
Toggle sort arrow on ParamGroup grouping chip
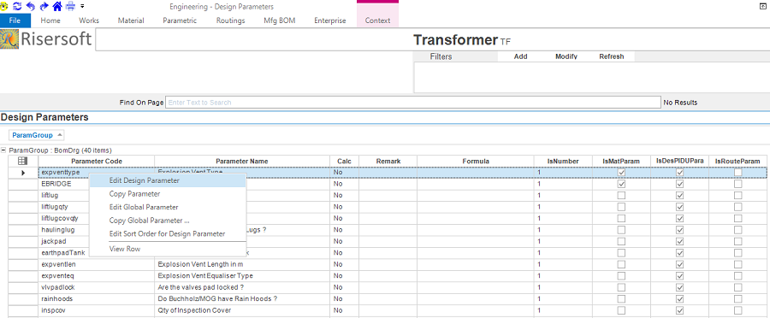pyautogui.click(x=59, y=134)
